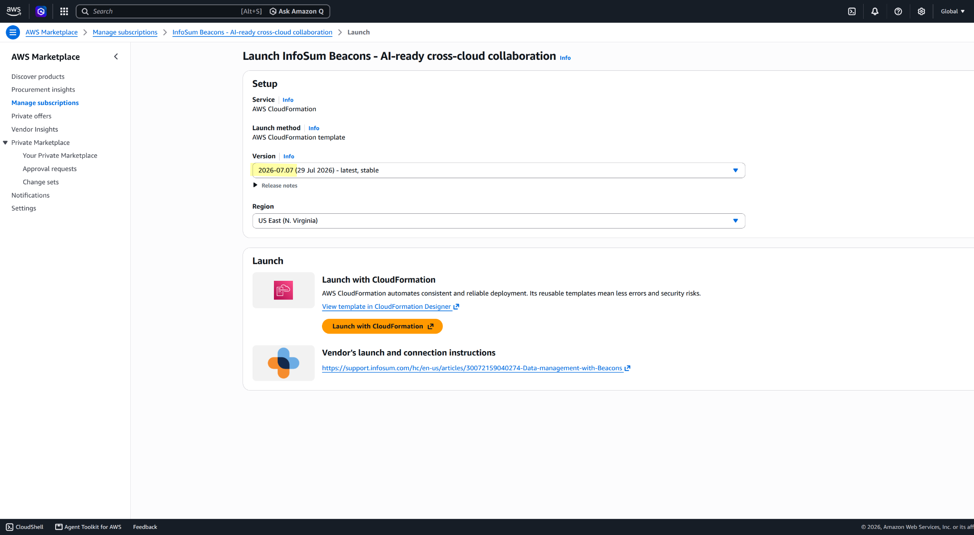Image resolution: width=974 pixels, height=535 pixels.
Task: Open the Amazon Q purple icon
Action: click(41, 11)
